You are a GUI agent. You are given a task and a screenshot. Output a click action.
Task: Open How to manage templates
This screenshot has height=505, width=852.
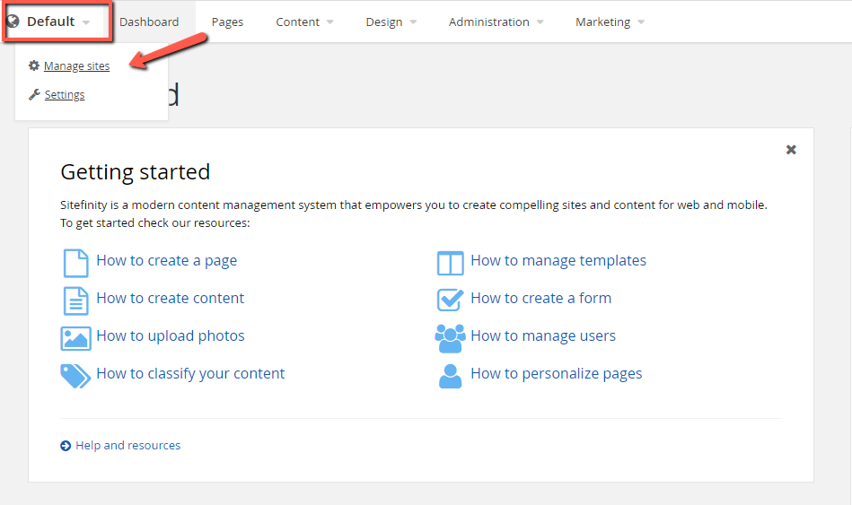(x=558, y=261)
